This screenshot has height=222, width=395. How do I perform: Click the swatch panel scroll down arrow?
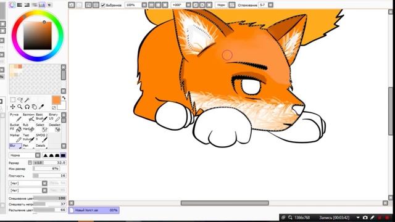pyautogui.click(x=64, y=91)
